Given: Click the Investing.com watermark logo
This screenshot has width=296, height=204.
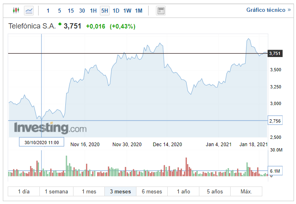Looking at the screenshot, I should 51,128.
